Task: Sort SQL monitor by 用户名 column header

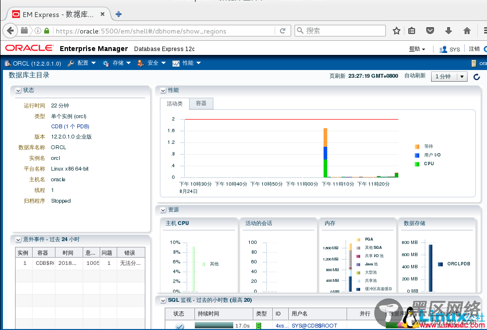Action: 317,313
